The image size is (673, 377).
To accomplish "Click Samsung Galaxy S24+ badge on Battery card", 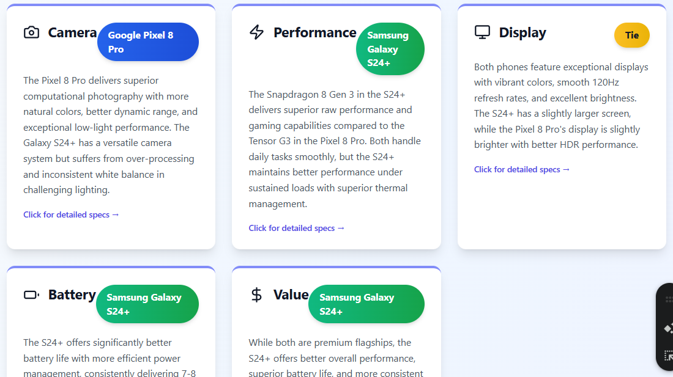I will 147,304.
